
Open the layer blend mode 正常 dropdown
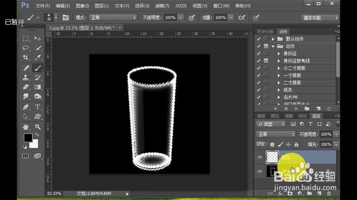tap(275, 134)
